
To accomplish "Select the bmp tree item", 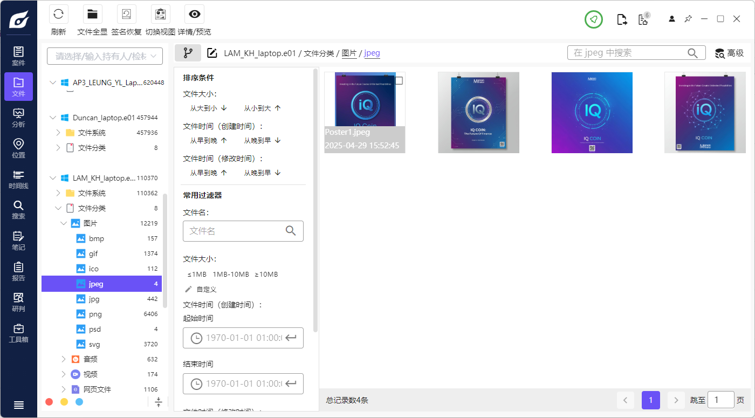I will click(101, 238).
